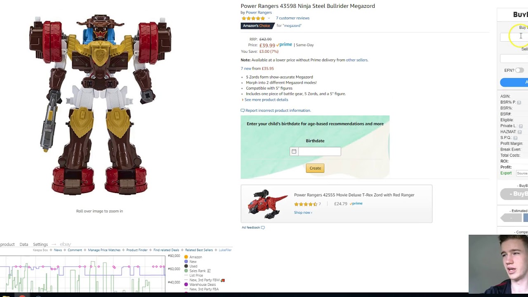Click the Sales Rank sort icon in legend

(209, 271)
